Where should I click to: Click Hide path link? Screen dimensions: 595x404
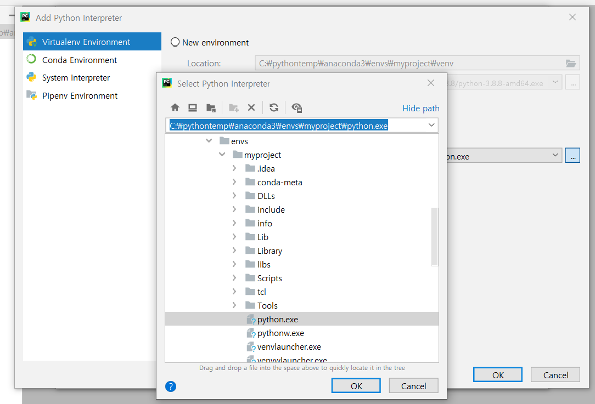coord(421,109)
